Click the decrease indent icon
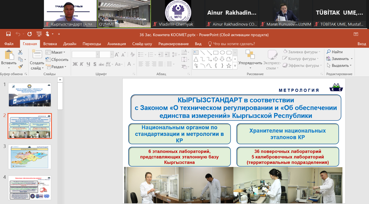 (161, 55)
